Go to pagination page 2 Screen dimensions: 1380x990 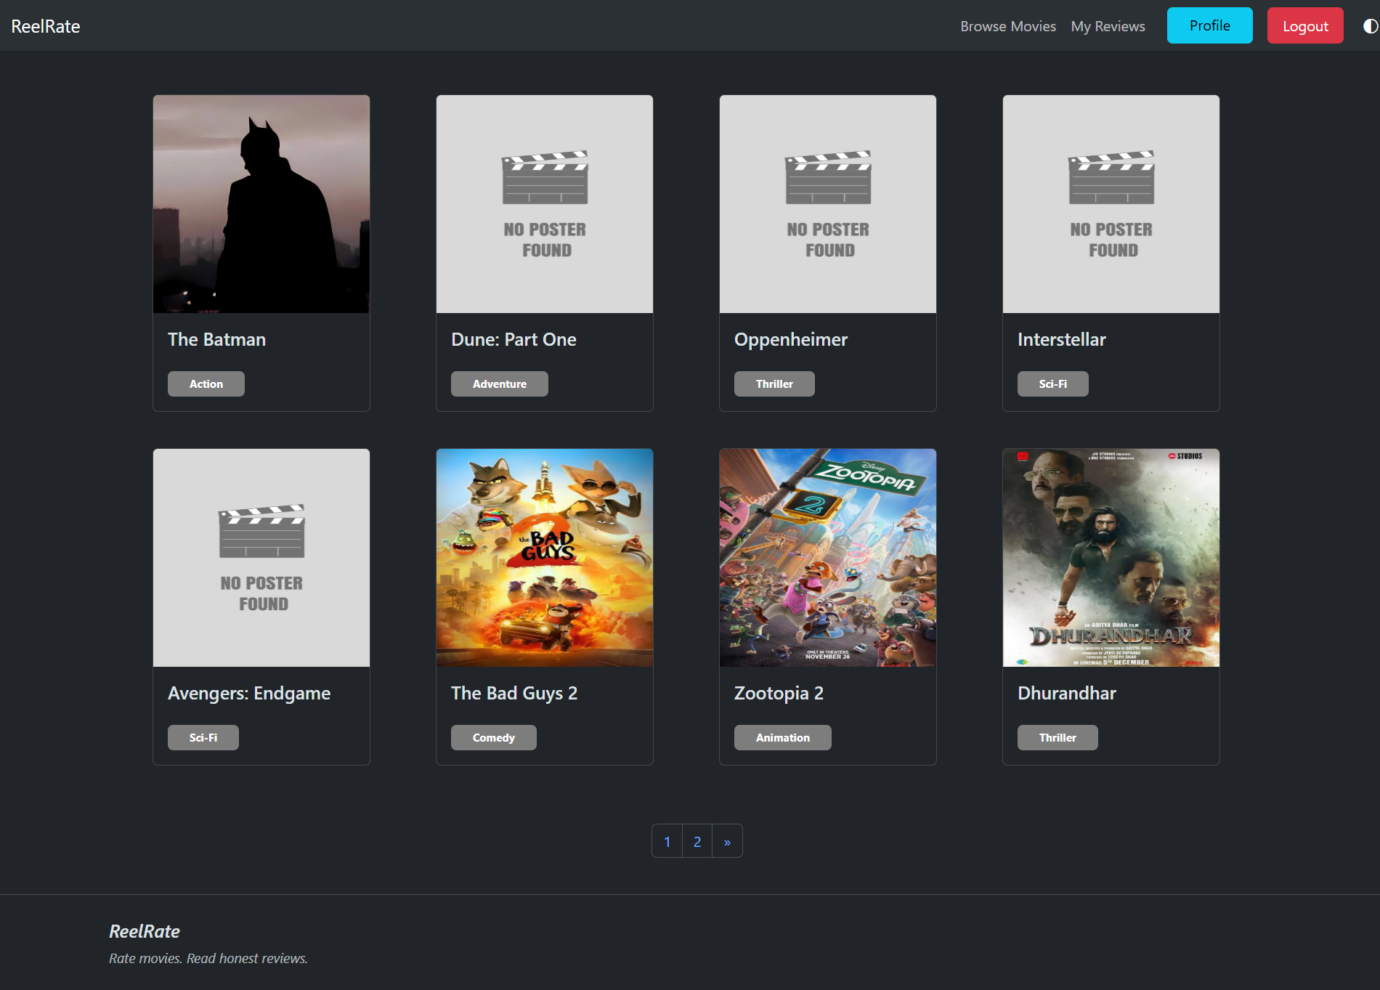point(697,841)
